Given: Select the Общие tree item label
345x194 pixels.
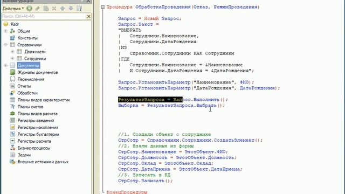Looking at the screenshot, I should [x=24, y=31].
